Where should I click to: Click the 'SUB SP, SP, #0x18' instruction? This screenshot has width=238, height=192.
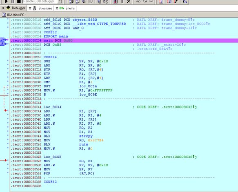click(x=76, y=61)
